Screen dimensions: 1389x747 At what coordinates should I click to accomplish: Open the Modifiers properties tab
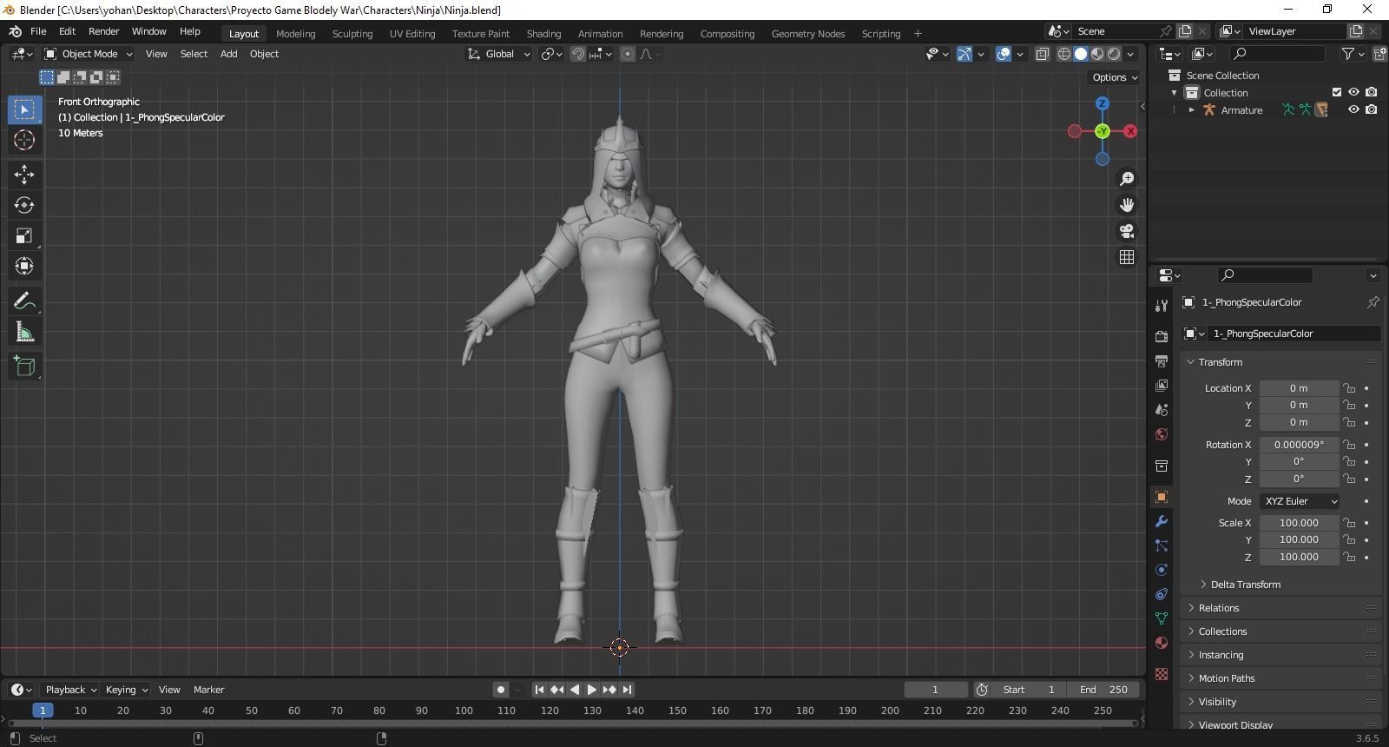pos(1162,521)
